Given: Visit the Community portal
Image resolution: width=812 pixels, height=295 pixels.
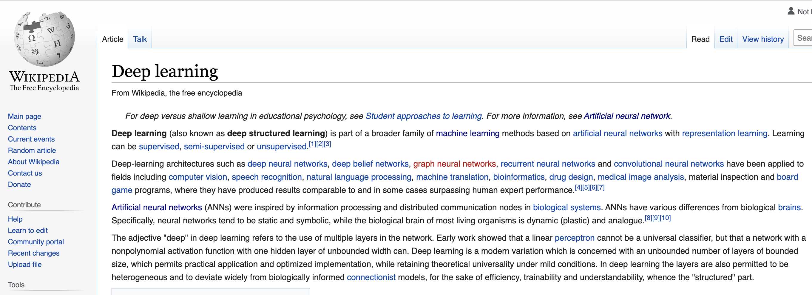Looking at the screenshot, I should click(36, 242).
